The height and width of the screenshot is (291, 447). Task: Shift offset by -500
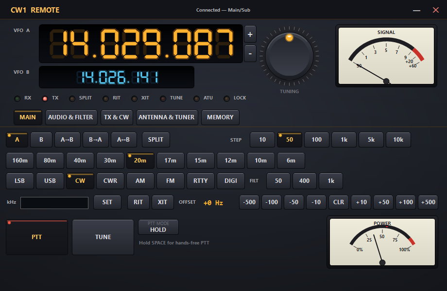[249, 202]
